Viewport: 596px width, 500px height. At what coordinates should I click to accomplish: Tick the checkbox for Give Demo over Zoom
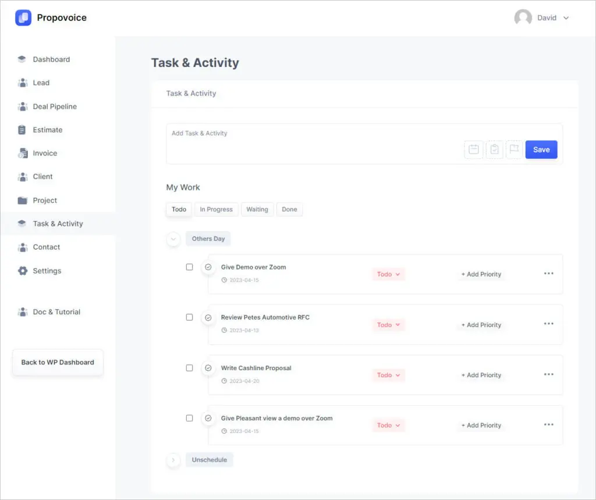pos(189,267)
